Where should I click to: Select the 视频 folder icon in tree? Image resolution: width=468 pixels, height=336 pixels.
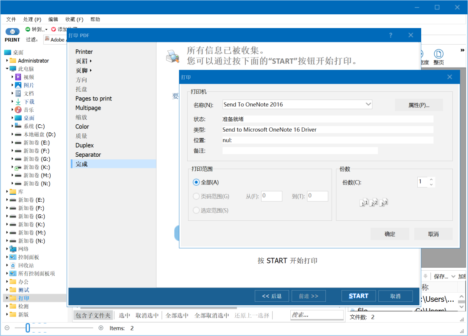coord(18,77)
